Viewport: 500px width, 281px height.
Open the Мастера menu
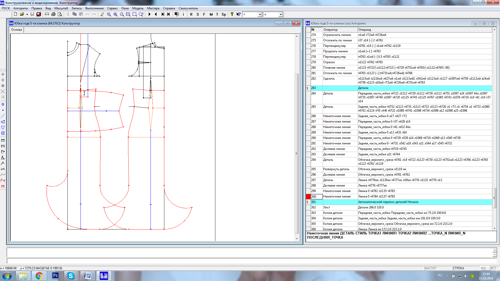pos(153,8)
